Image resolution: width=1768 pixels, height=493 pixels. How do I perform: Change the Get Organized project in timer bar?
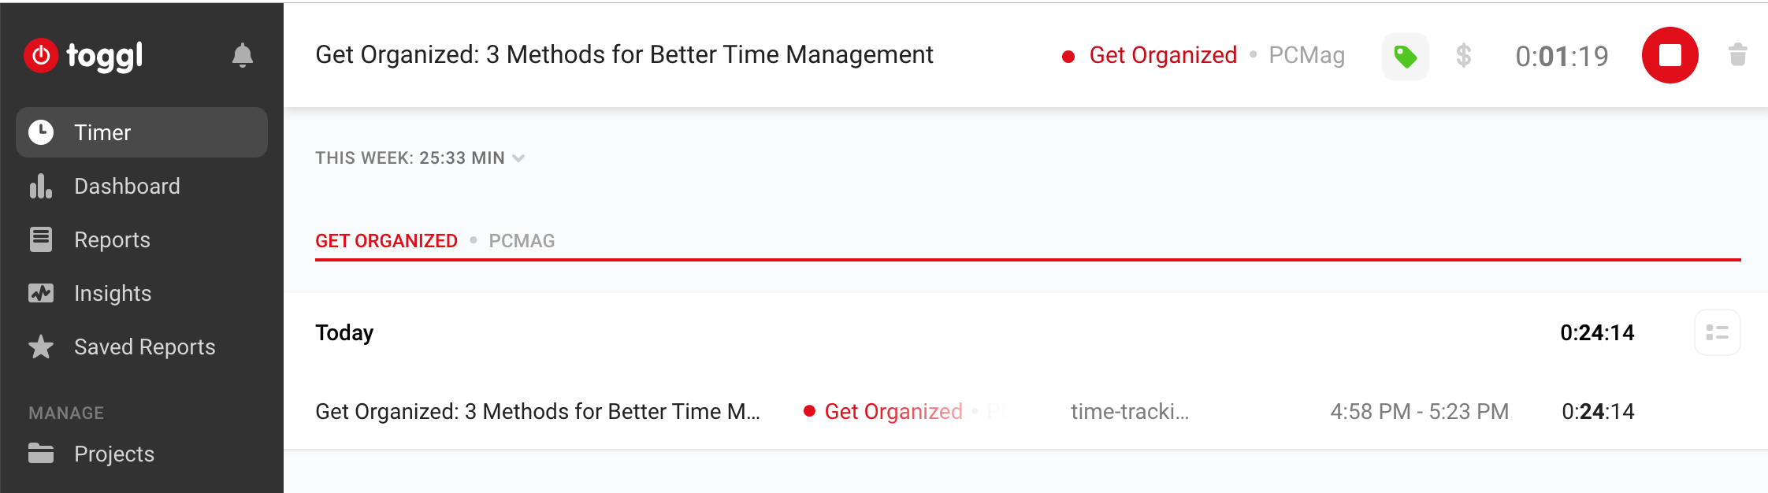click(x=1163, y=55)
